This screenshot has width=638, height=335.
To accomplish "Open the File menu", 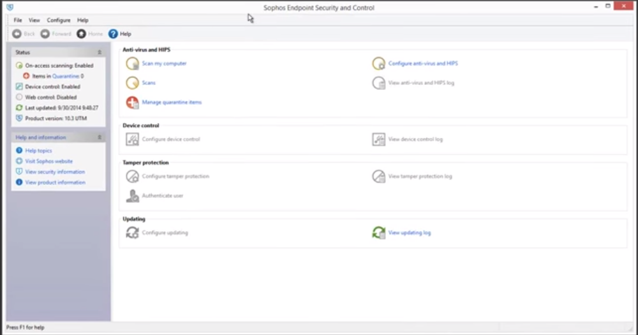I will tap(18, 20).
